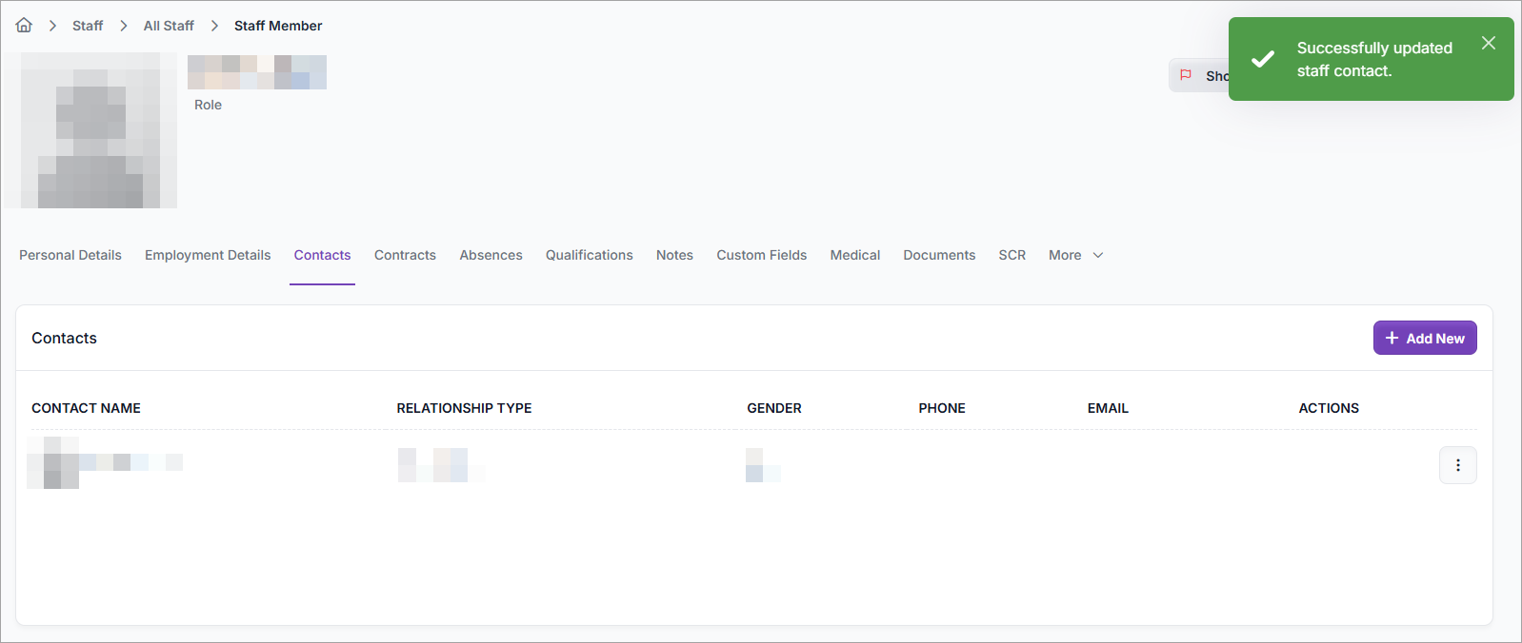
Task: Select the Documents tab
Action: coord(939,255)
